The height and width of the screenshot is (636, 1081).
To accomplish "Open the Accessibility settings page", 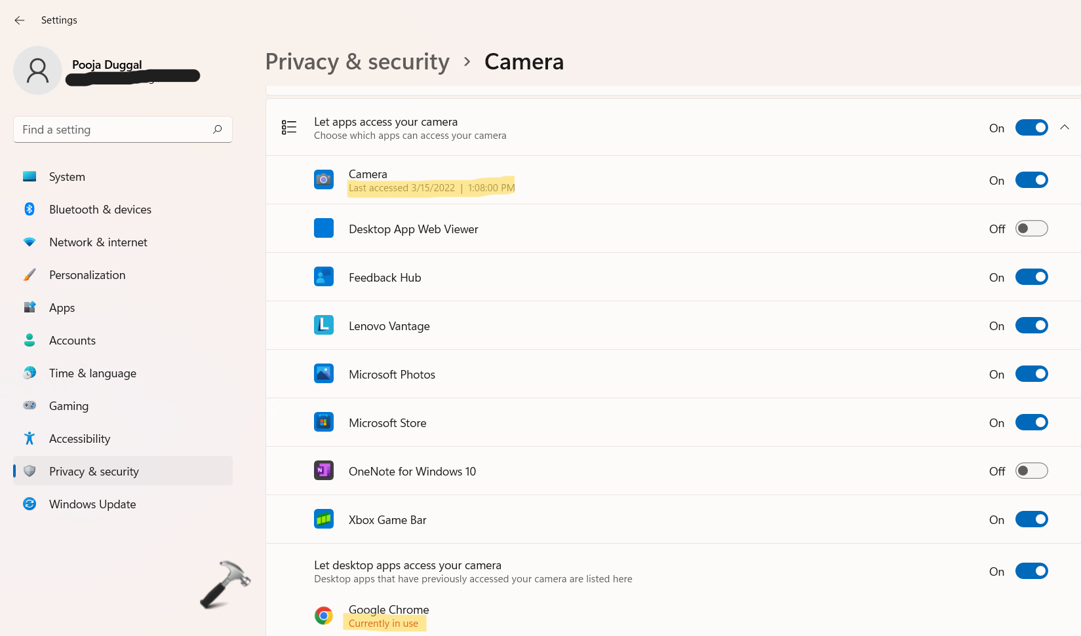I will tap(79, 439).
